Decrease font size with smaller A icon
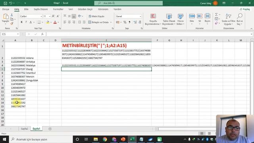This screenshot has height=143, width=254. click(x=58, y=16)
